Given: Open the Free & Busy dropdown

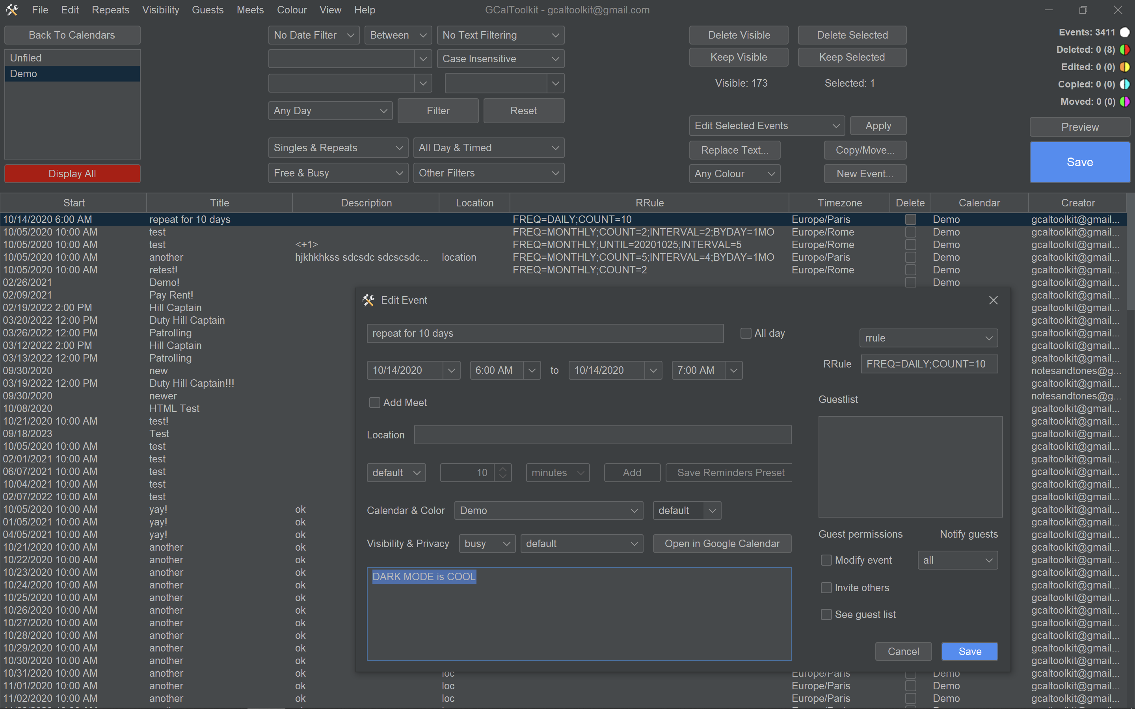Looking at the screenshot, I should tap(338, 173).
